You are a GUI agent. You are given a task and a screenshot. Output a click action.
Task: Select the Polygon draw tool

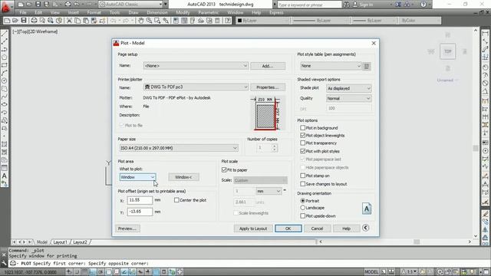[x=5, y=58]
